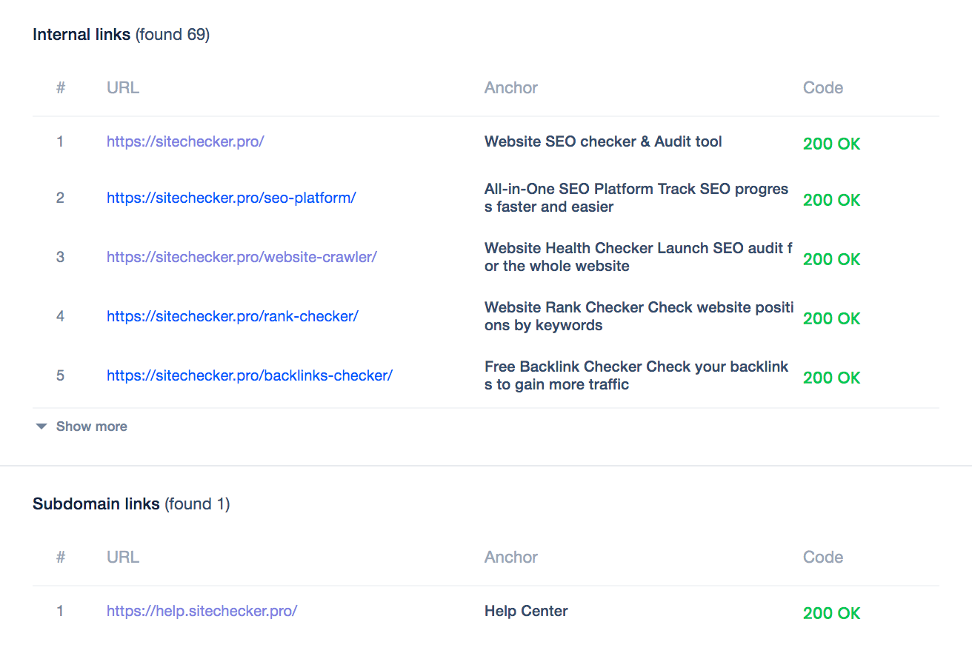The image size is (972, 659).
Task: Select anchor text 'Website Health Checker Launch SEO audit'
Action: click(633, 248)
